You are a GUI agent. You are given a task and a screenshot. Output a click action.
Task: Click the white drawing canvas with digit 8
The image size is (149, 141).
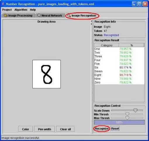46,74
